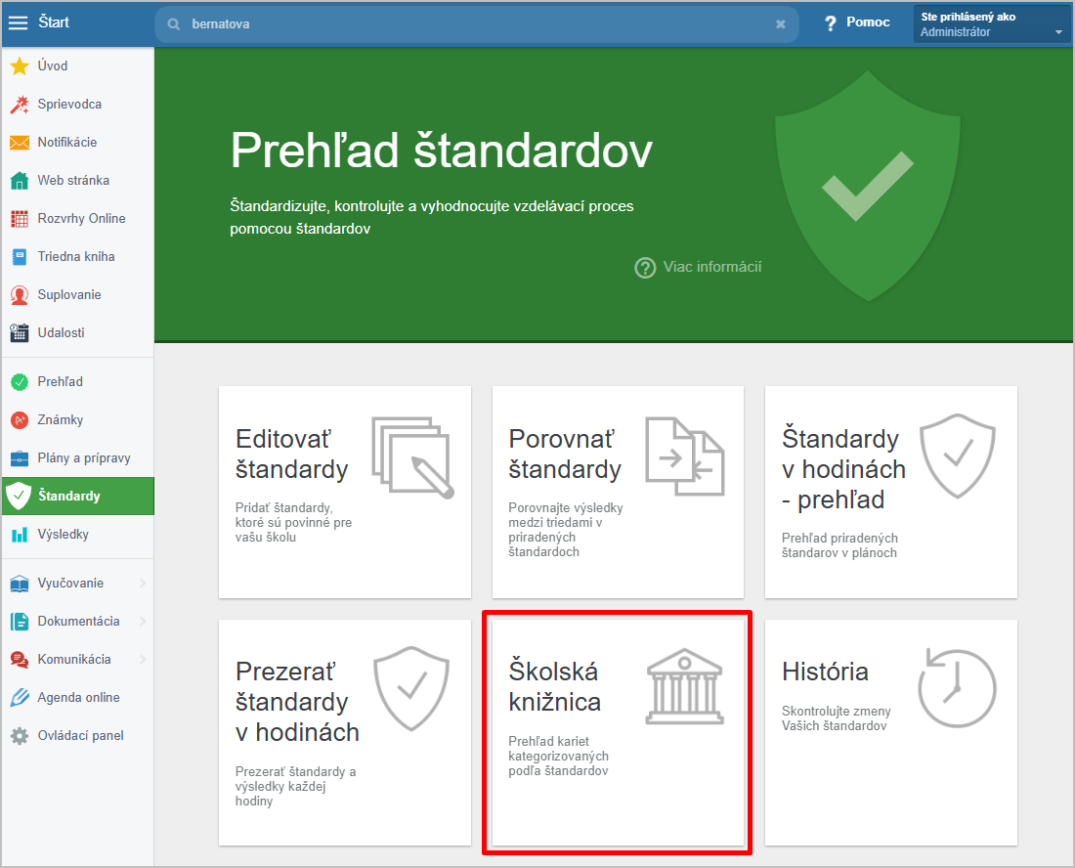Click text 'Skontrolujte zmeny Vašich štandardov'
Image resolution: width=1075 pixels, height=868 pixels.
coord(836,718)
